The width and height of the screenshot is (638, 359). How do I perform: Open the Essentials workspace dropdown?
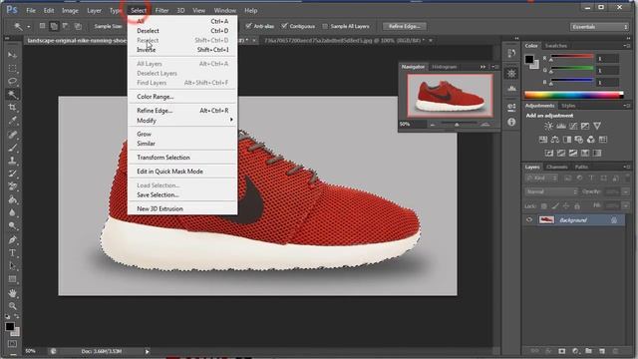pos(599,27)
